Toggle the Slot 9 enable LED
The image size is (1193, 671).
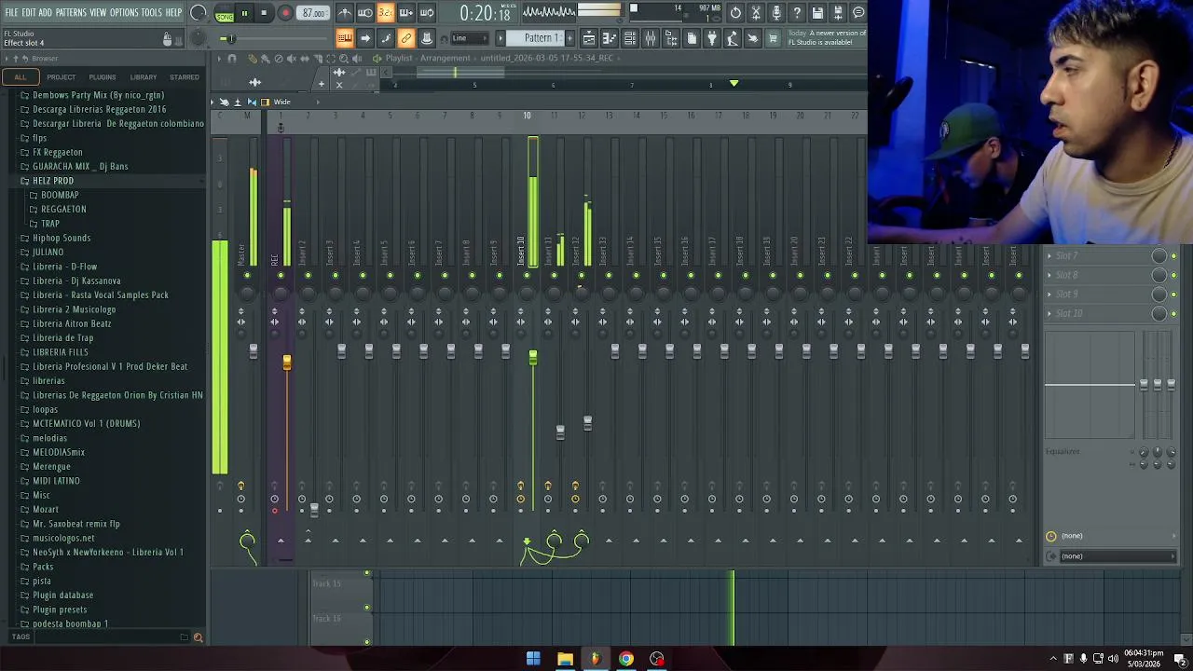(1173, 294)
